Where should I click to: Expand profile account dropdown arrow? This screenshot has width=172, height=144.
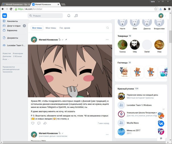(x=165, y=16)
